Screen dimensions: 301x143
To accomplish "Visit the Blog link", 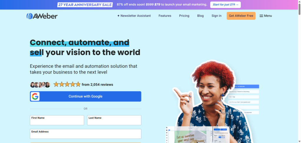I will [x=200, y=16].
